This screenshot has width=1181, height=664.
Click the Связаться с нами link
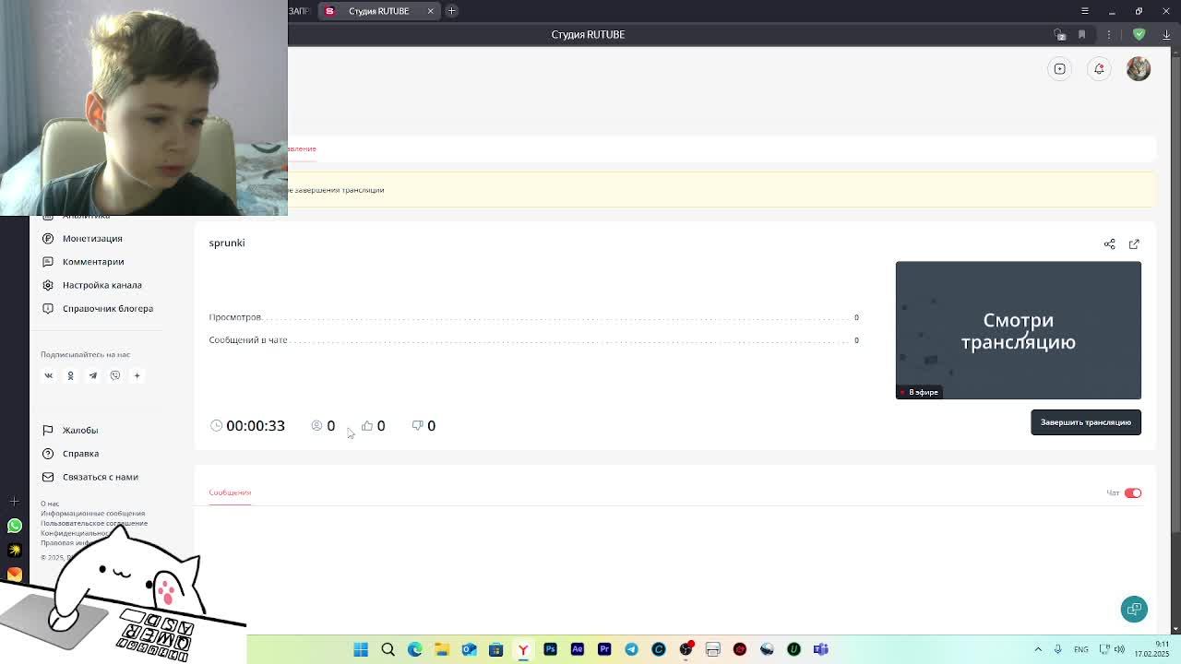(x=101, y=477)
